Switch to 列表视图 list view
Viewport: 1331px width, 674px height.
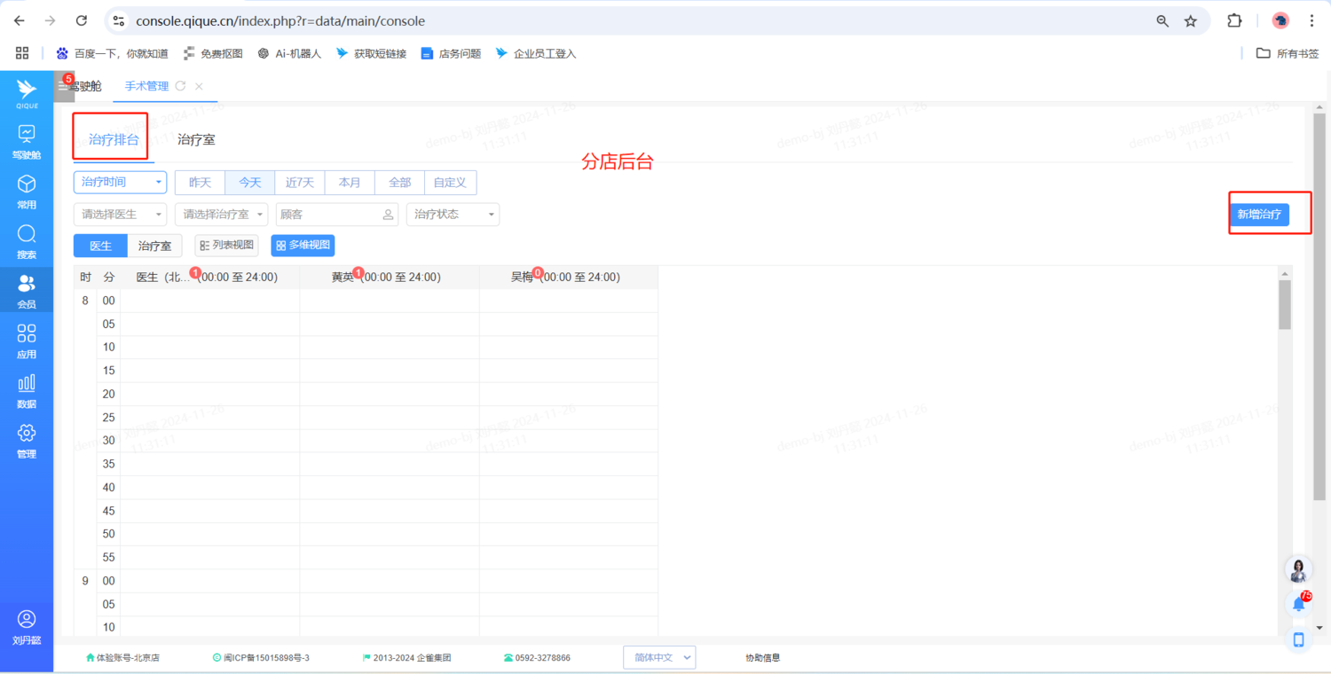(x=226, y=245)
